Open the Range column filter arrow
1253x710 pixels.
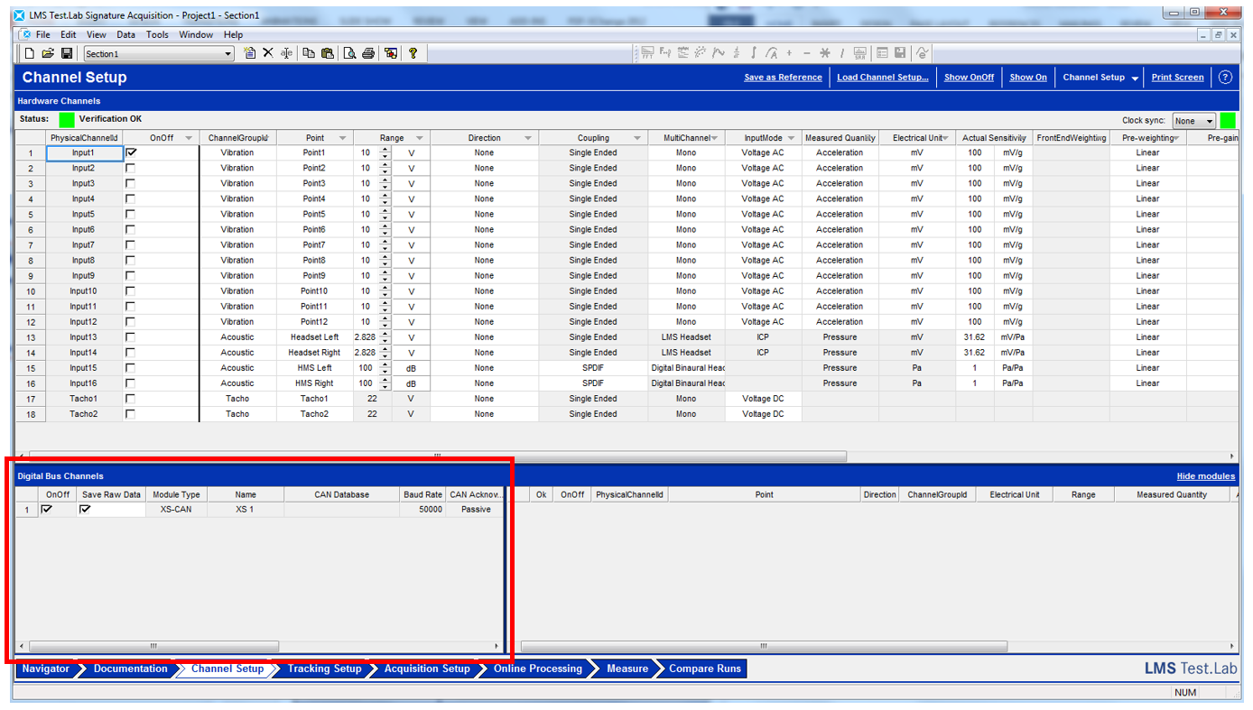click(x=419, y=138)
